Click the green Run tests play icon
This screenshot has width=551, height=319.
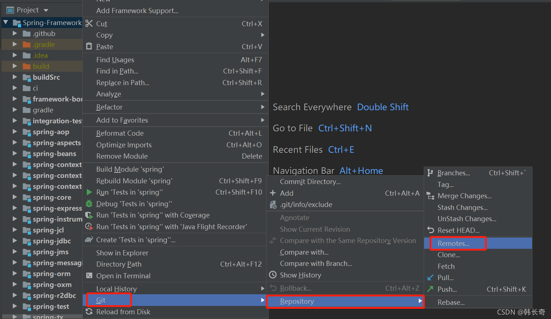coord(89,192)
